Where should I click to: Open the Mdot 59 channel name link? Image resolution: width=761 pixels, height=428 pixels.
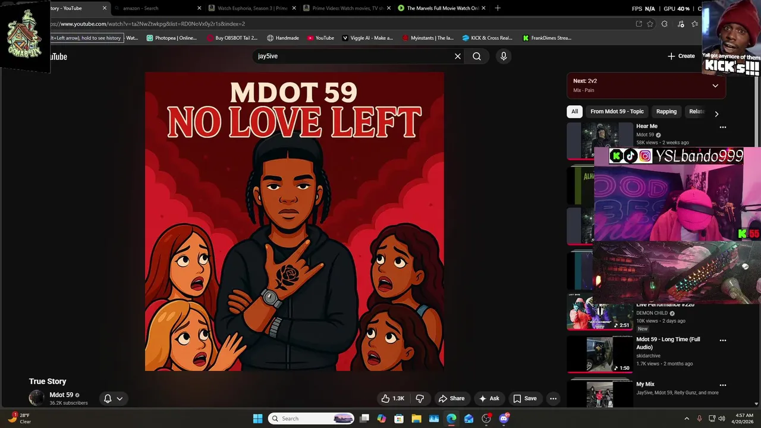[x=61, y=395]
